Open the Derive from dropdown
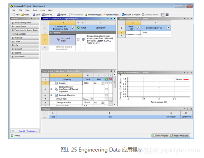This screenshot has width=204, height=158. pyautogui.click(x=92, y=99)
